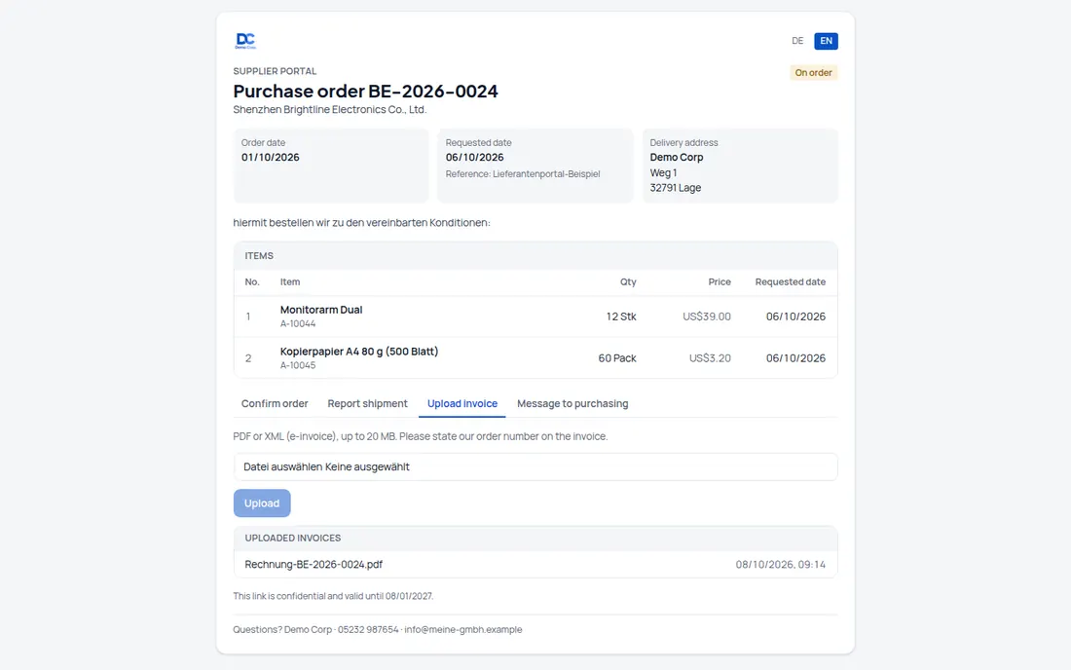Click item code A-10044
The height and width of the screenshot is (670, 1071).
coord(298,323)
